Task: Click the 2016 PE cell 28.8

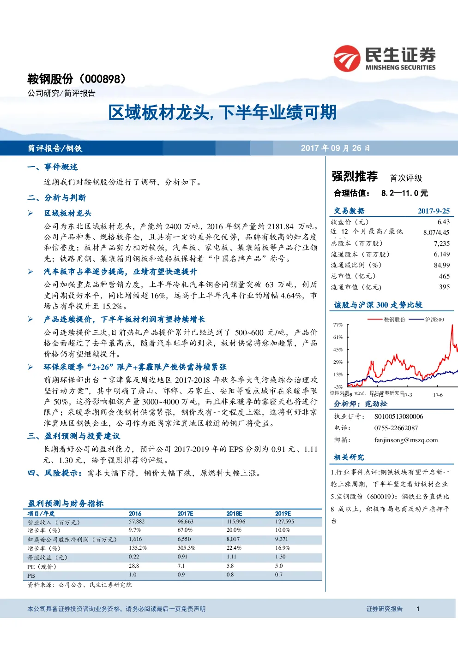Action: pyautogui.click(x=133, y=566)
